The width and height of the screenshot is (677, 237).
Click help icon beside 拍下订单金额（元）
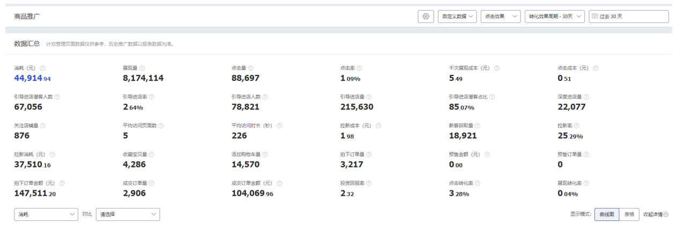pos(62,183)
